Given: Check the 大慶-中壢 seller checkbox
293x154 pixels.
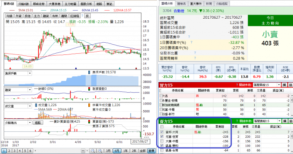Looking at the screenshot, I should [x=162, y=141].
